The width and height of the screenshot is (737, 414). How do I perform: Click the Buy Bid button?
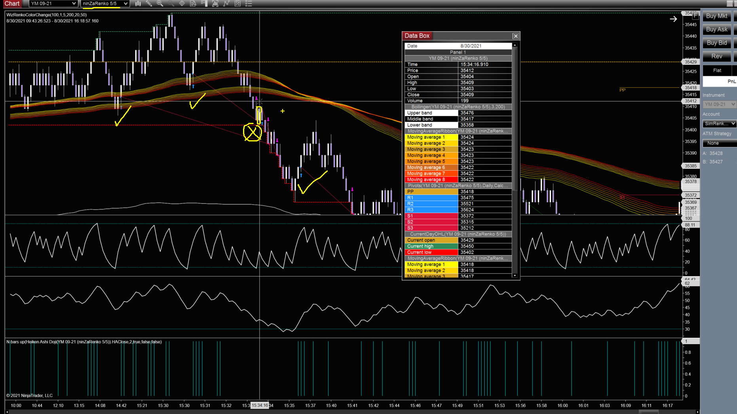point(716,43)
